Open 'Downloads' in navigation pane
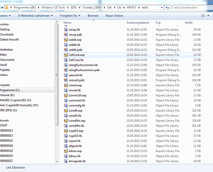 click(7, 34)
